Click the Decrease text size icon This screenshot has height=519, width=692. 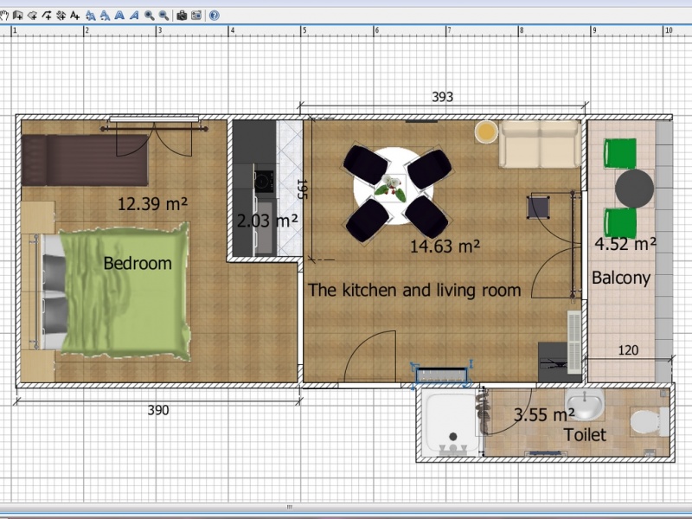click(105, 16)
